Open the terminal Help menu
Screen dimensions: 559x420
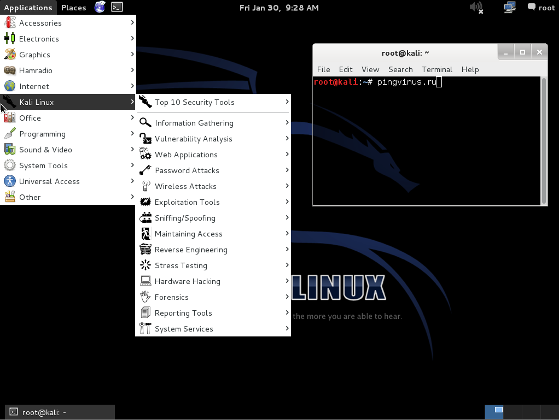pos(470,69)
